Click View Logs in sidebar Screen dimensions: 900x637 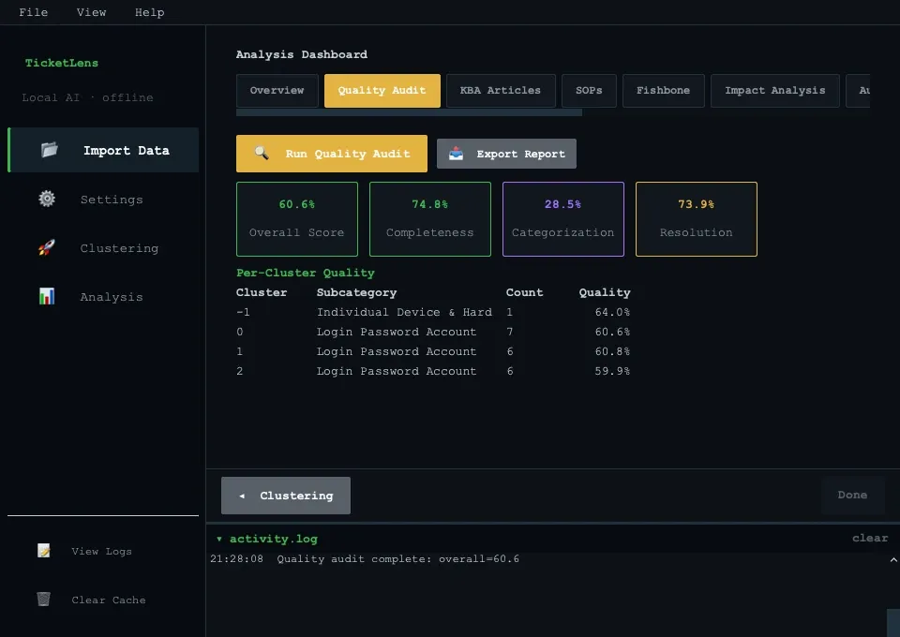point(104,551)
